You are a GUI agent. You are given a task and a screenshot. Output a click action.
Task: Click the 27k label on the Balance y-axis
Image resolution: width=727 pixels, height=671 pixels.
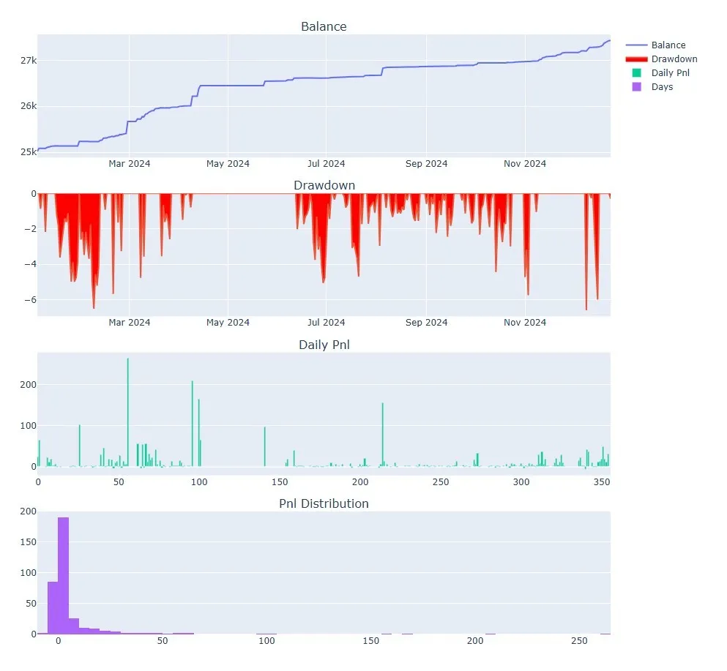pyautogui.click(x=29, y=61)
